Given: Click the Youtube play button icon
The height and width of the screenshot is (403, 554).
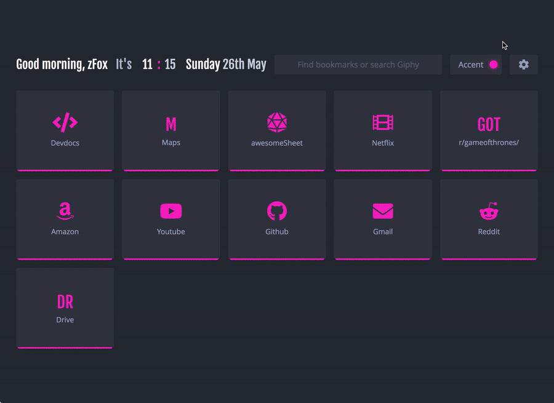Looking at the screenshot, I should coord(171,211).
